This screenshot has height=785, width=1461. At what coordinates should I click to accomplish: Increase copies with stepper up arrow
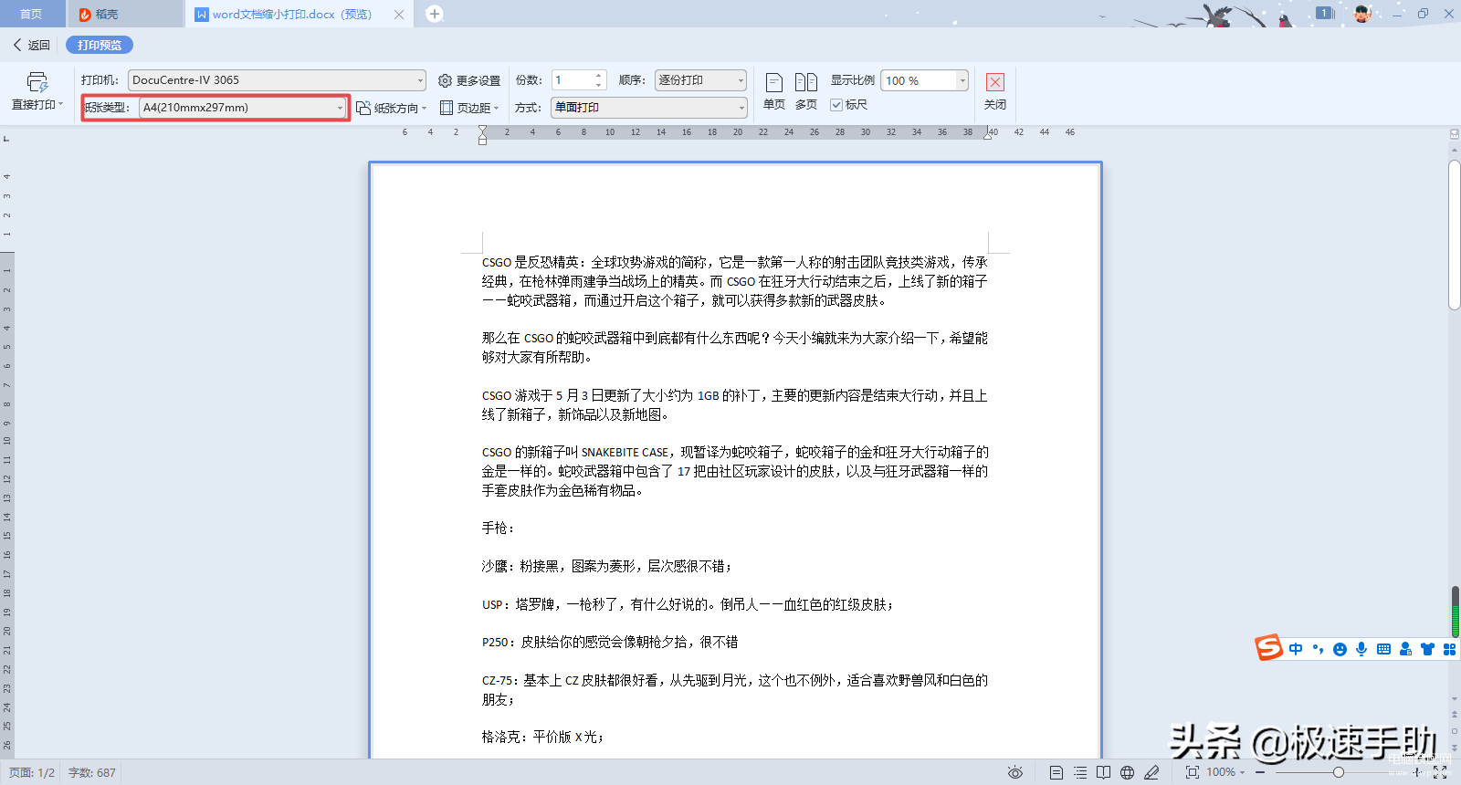pos(599,76)
